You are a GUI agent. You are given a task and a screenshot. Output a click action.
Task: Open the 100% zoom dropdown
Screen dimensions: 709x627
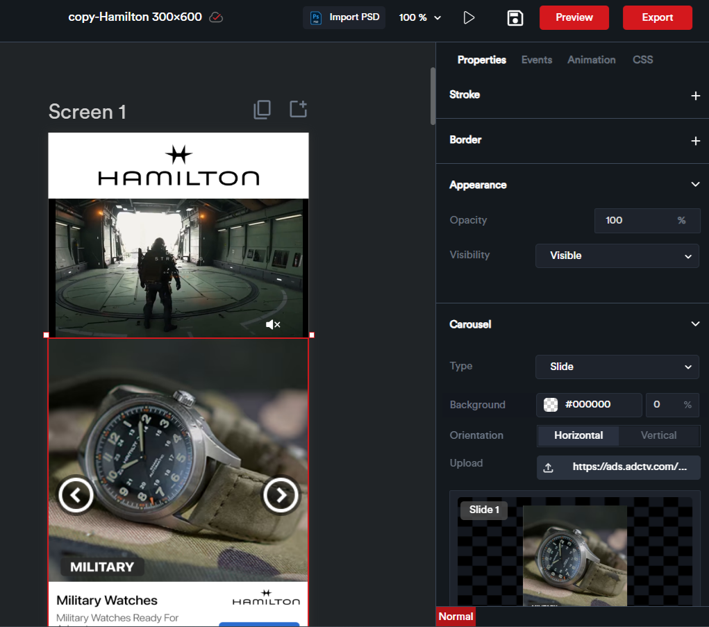pyautogui.click(x=420, y=17)
